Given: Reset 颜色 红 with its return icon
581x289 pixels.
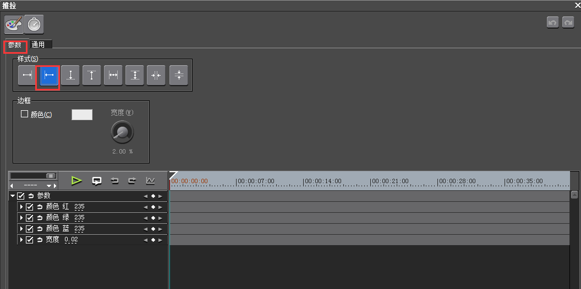Looking at the screenshot, I should point(40,207).
